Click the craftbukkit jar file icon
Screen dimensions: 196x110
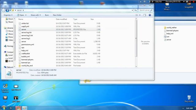20,53
